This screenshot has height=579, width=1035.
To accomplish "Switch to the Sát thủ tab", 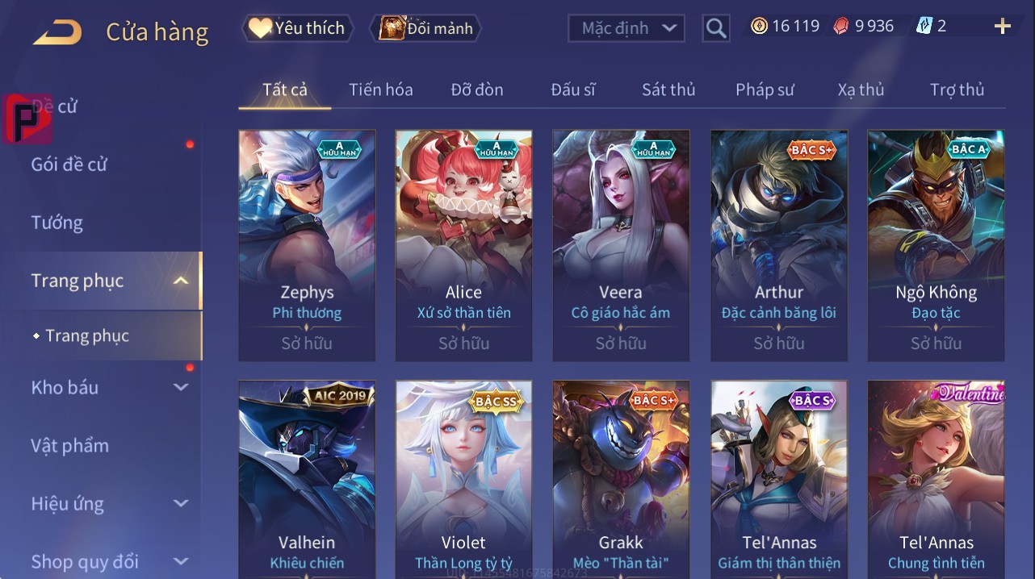I will 668,90.
